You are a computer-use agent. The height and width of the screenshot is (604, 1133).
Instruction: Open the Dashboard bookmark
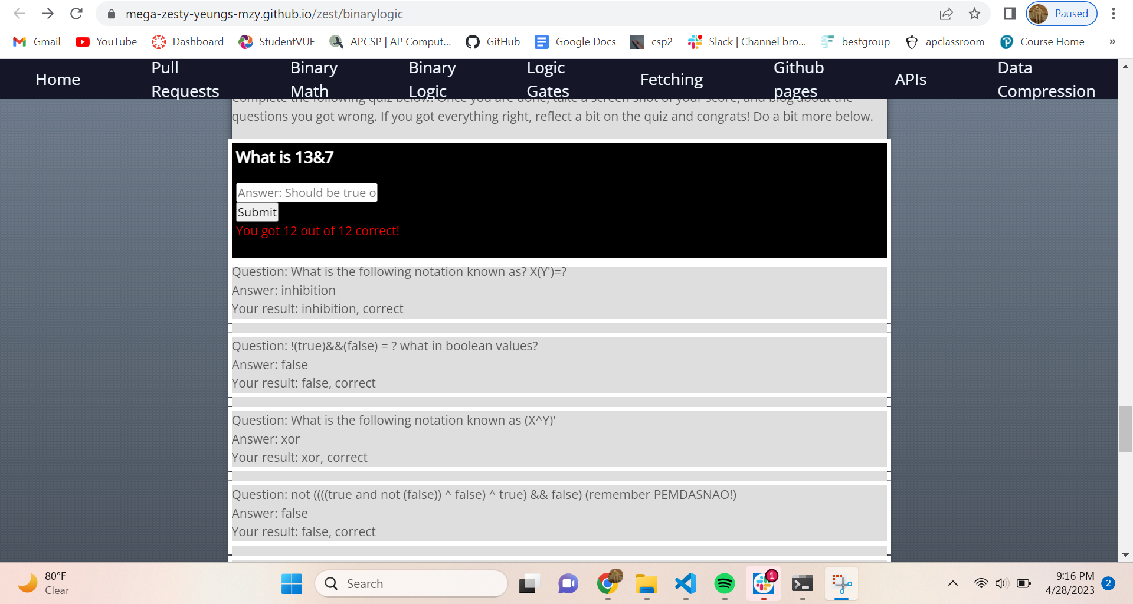(x=188, y=42)
